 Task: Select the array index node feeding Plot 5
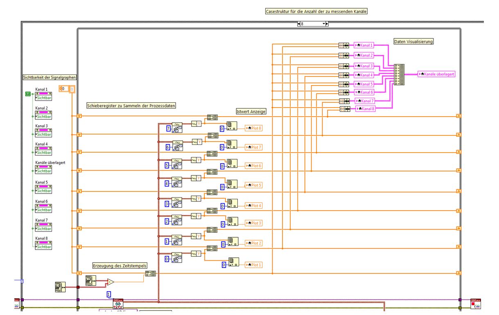point(232,184)
